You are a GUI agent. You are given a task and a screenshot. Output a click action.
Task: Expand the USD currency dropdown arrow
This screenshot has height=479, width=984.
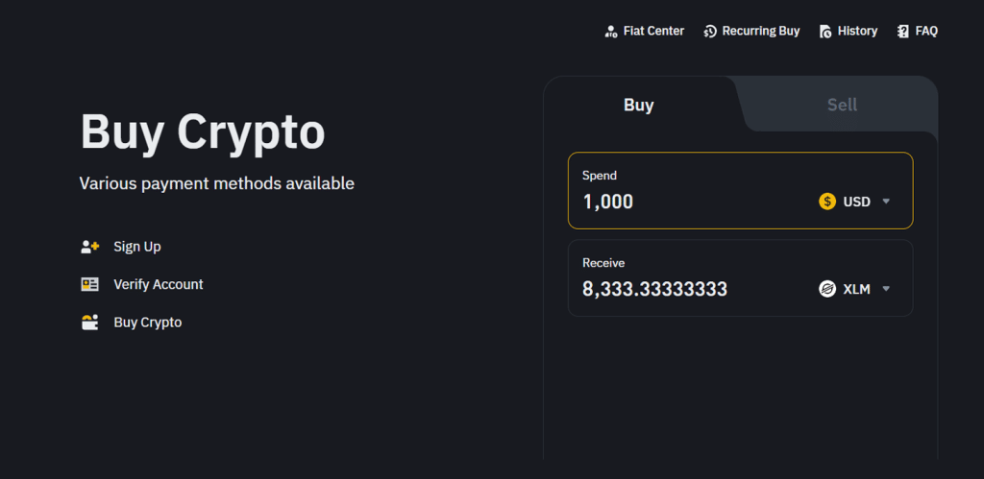[x=886, y=202]
